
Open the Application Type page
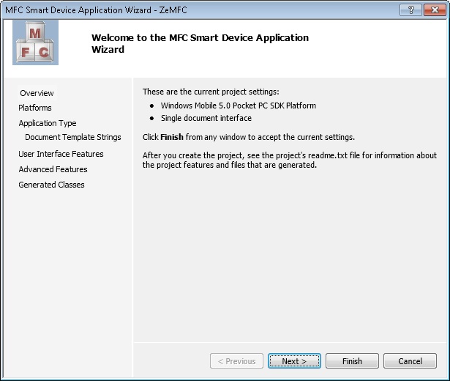pos(48,123)
